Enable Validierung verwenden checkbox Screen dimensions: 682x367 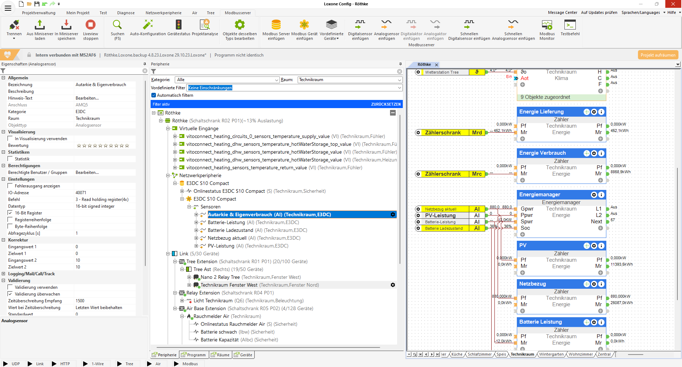[x=10, y=287]
